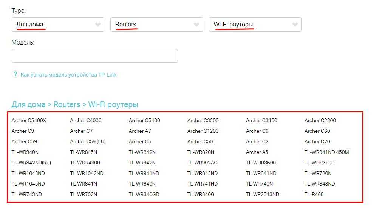This screenshot has width=385, height=212.
Task: Select the Archer C59 (EU) model
Action: click(88, 142)
